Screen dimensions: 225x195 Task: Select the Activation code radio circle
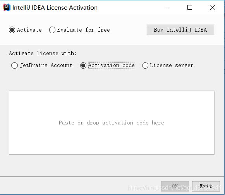[x=83, y=66]
